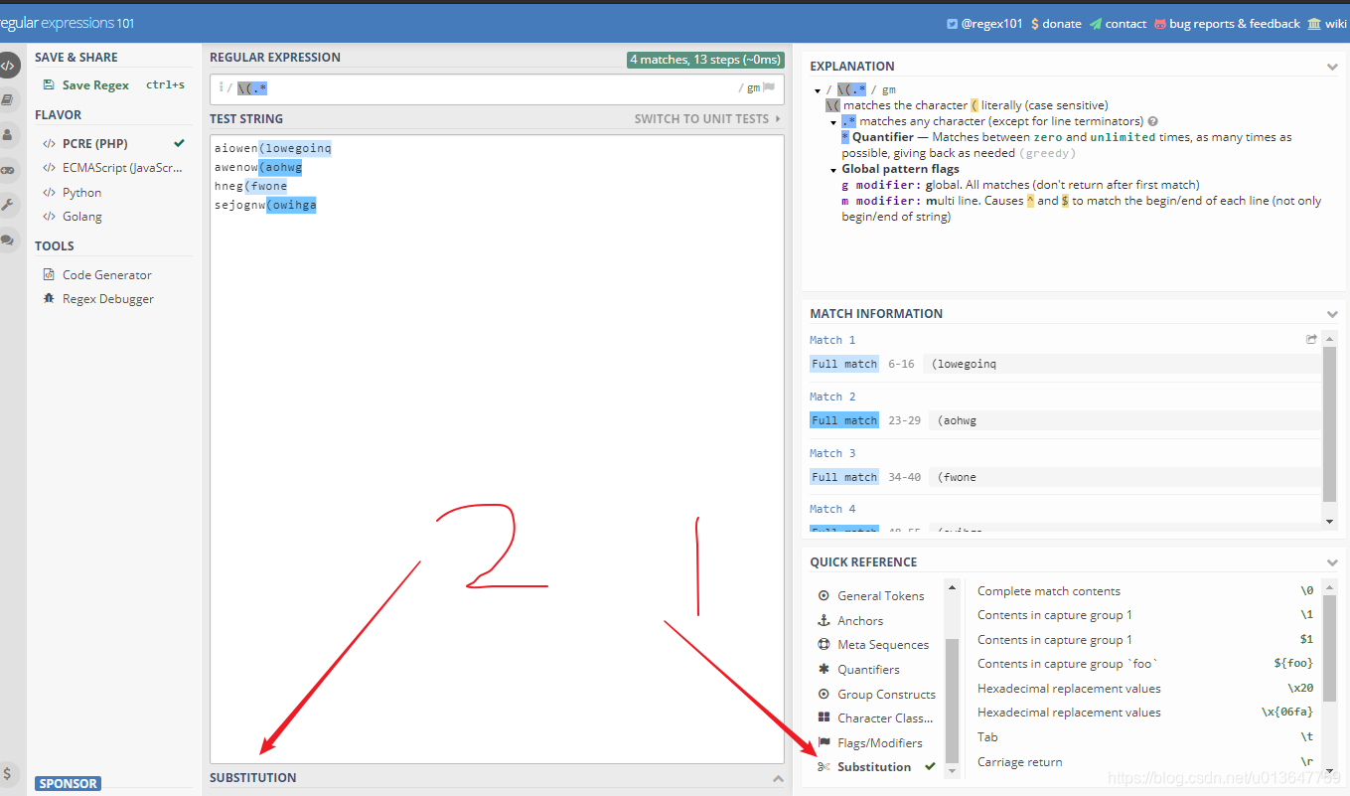Viewport: 1350px width, 796px height.
Task: Click the 'Contents in capture group `foo`' row
Action: (1144, 664)
